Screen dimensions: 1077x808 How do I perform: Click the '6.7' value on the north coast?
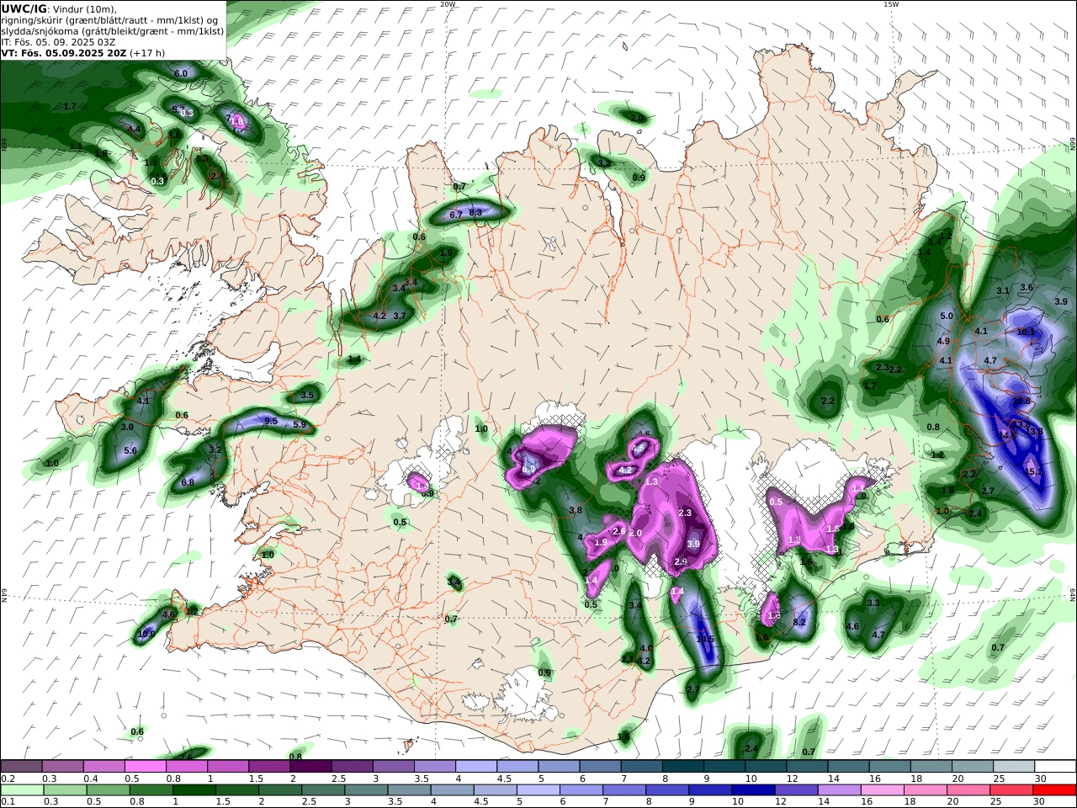point(456,215)
